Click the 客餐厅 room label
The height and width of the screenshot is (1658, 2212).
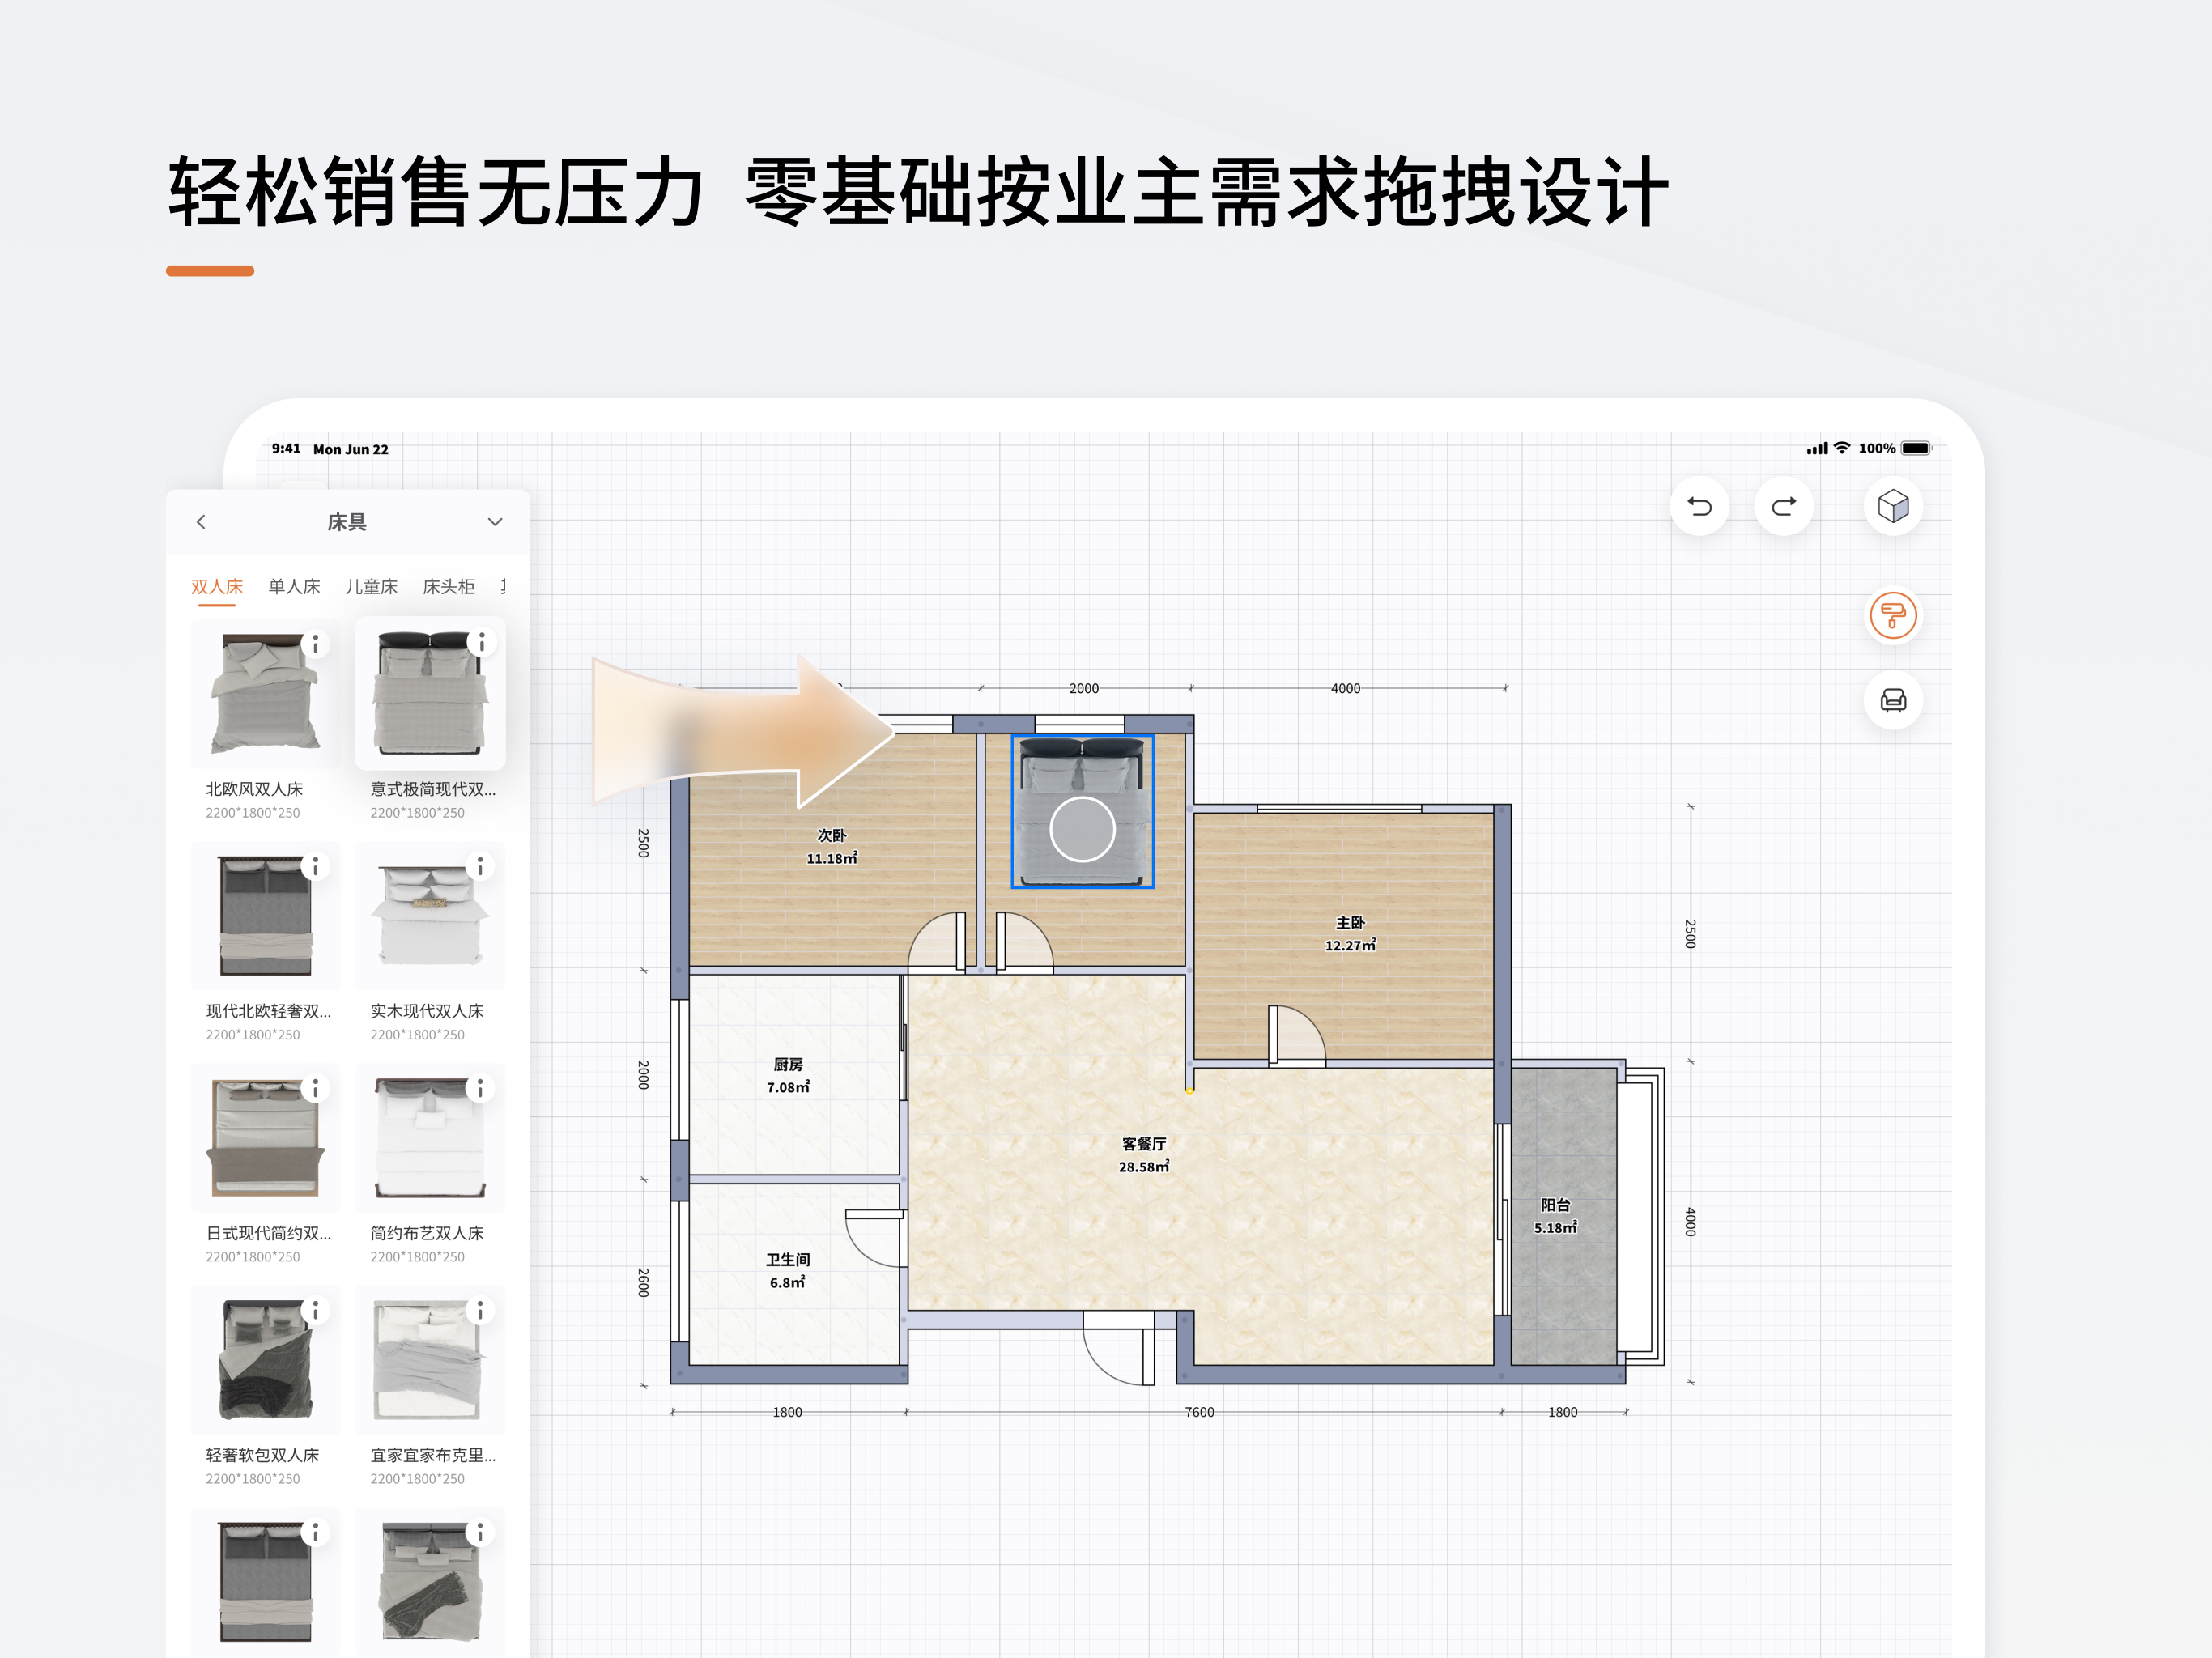pyautogui.click(x=1143, y=1144)
